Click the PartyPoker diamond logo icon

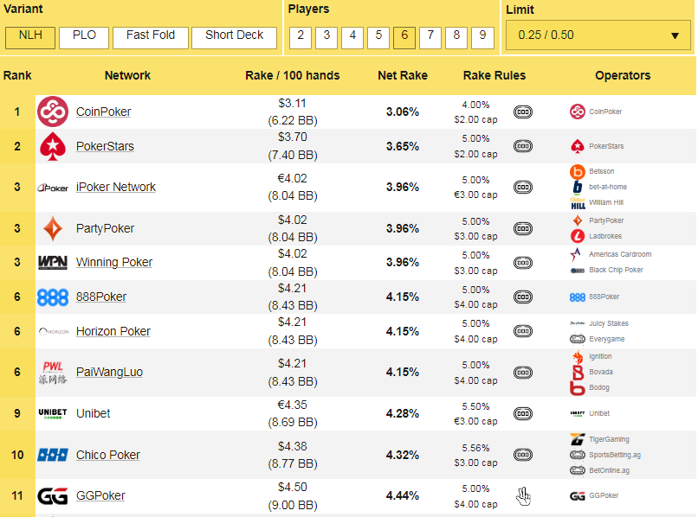pyautogui.click(x=53, y=228)
